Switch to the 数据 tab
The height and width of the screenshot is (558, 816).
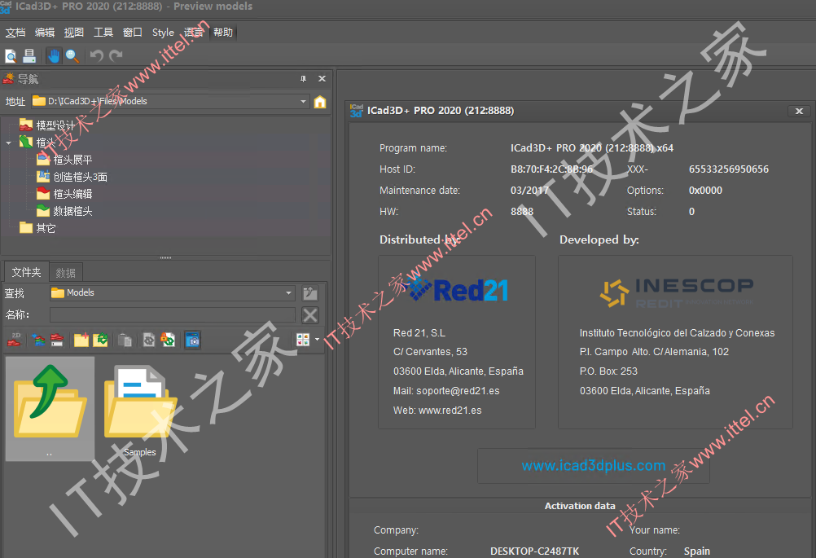66,273
